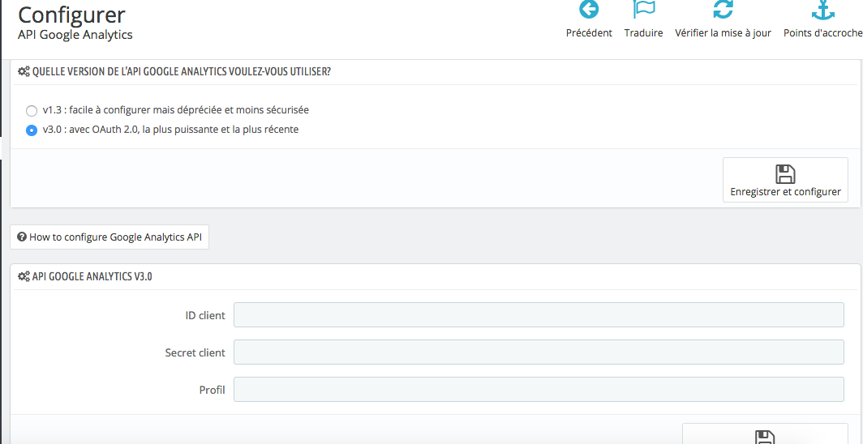Click the Profil field label
Viewport: 863px width, 444px height.
213,391
